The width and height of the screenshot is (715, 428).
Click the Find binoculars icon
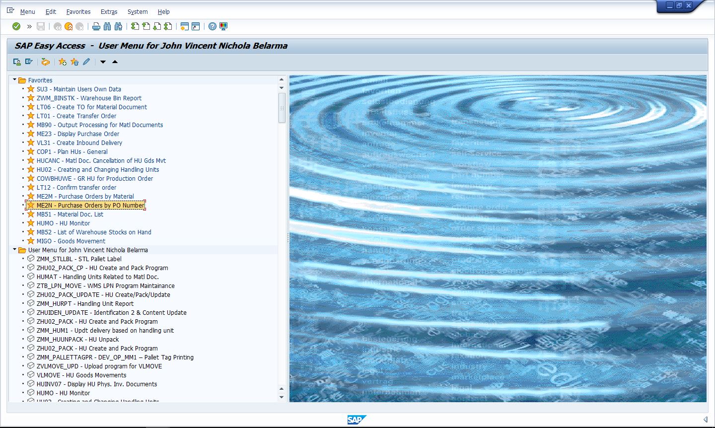[107, 26]
